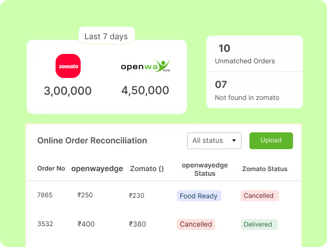Click the openway edge logo

pyautogui.click(x=146, y=66)
